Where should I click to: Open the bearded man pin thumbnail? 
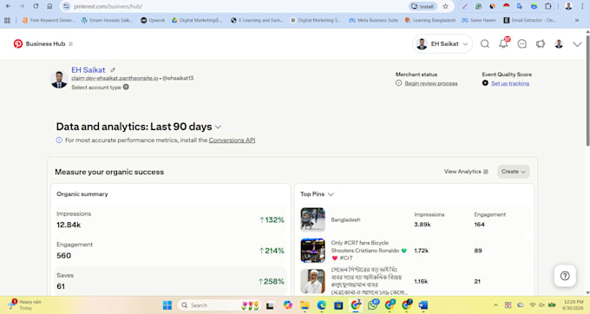[x=312, y=281]
